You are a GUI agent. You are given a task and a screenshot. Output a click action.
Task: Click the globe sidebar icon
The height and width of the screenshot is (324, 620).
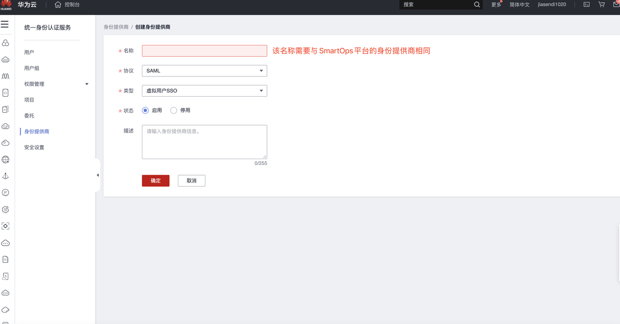click(x=5, y=160)
